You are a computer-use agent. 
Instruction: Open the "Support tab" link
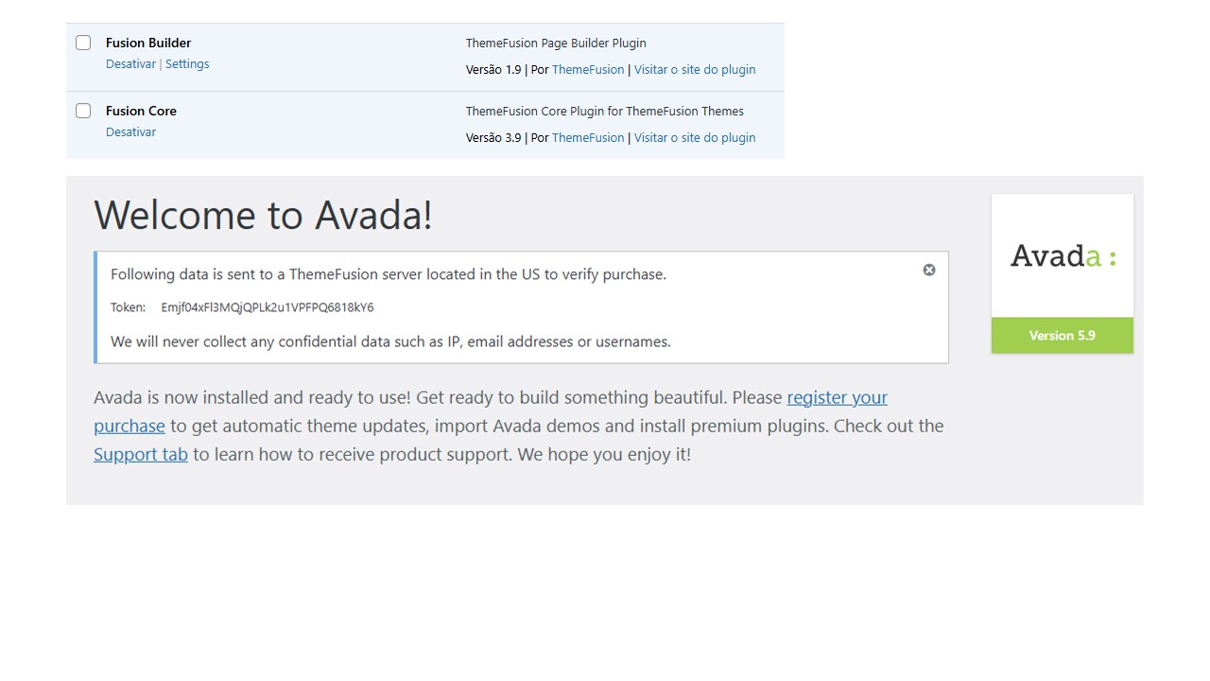tap(141, 455)
